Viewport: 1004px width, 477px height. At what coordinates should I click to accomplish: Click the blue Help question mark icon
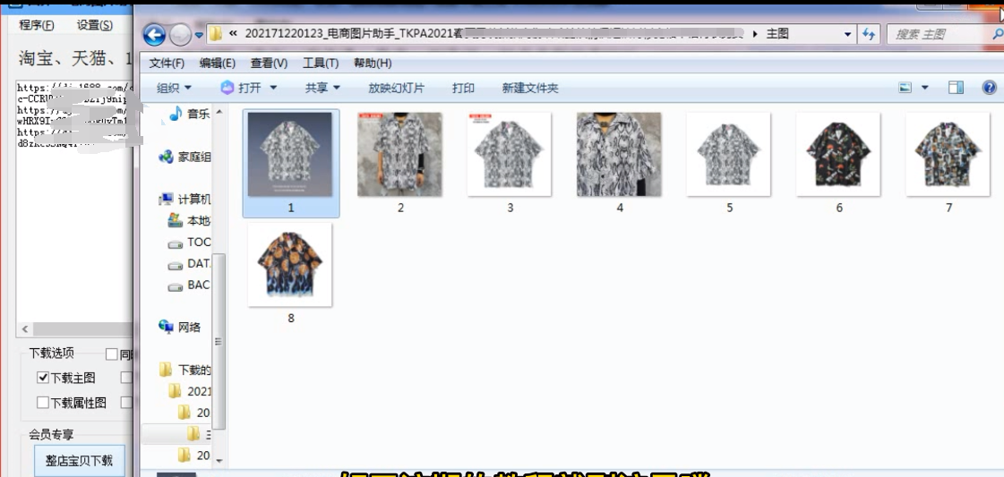(989, 88)
